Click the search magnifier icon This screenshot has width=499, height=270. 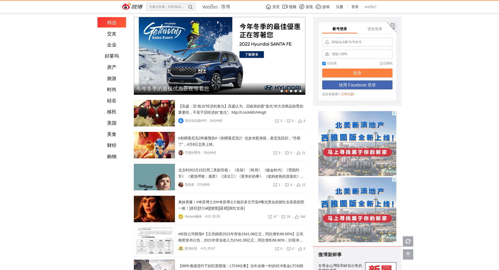point(190,7)
